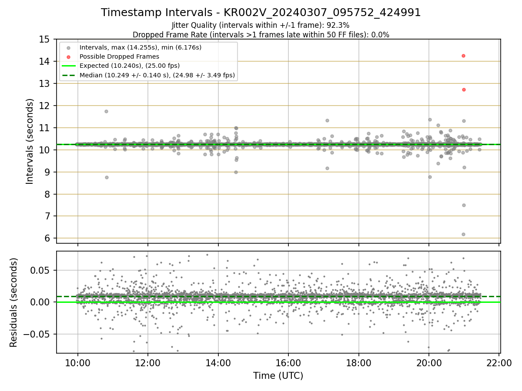
Task: Click the '15' y-axis tick label
Action: coord(46,40)
